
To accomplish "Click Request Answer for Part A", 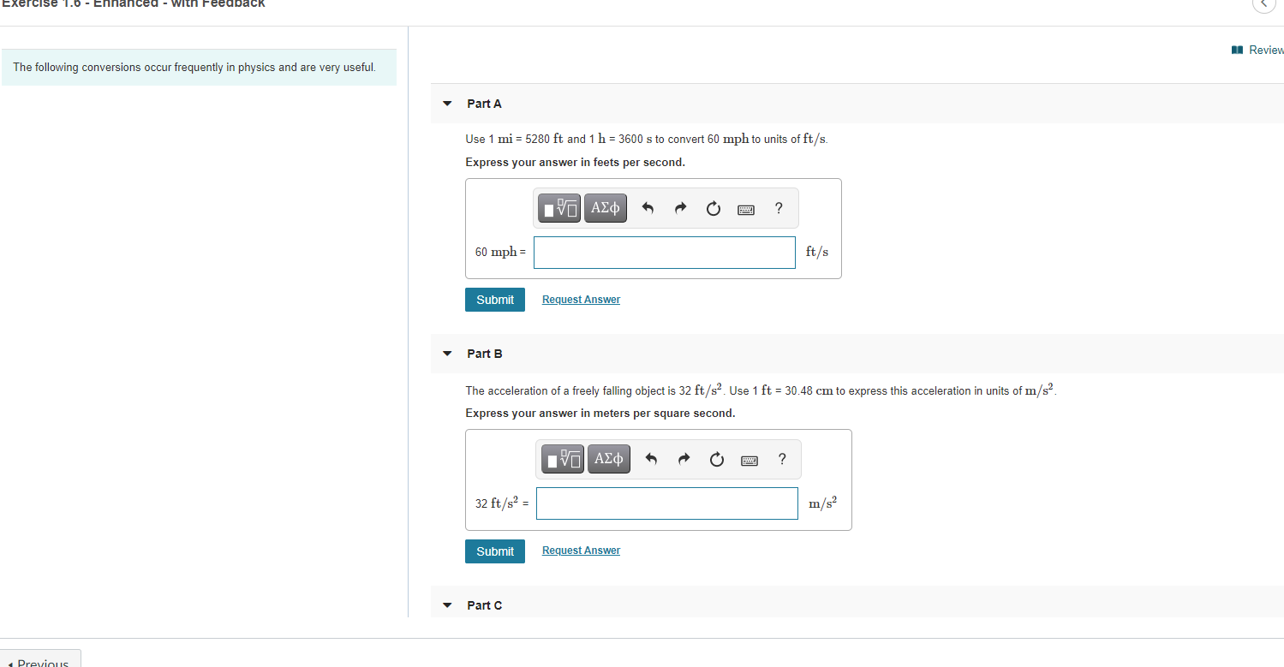I will point(581,299).
